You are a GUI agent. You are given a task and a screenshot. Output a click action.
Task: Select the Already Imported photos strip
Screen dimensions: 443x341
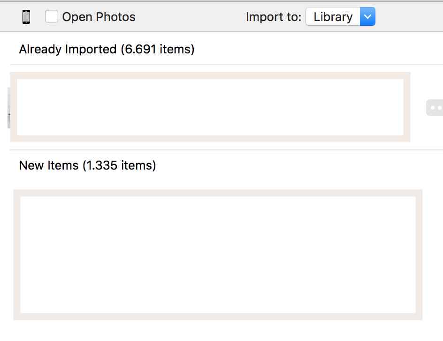pos(210,107)
